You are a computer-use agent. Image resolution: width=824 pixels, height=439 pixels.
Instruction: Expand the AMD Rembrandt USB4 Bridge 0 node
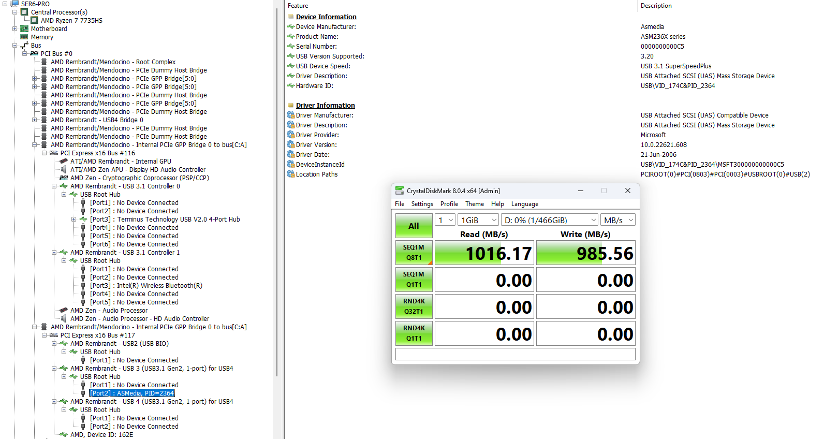pyautogui.click(x=35, y=120)
